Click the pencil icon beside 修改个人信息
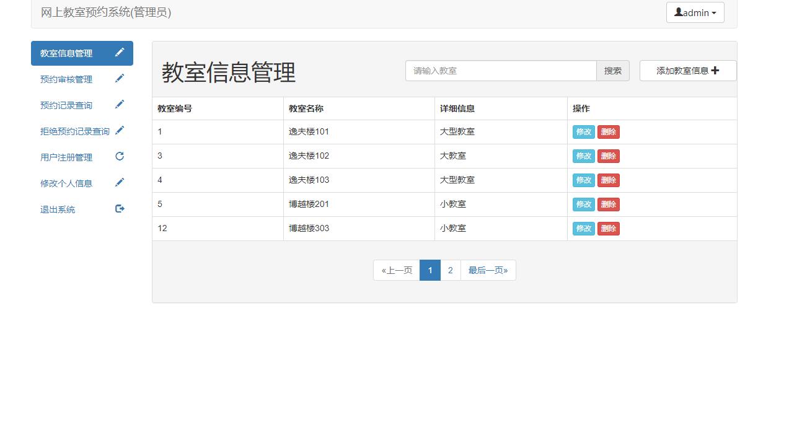Image resolution: width=802 pixels, height=422 pixels. coord(120,183)
